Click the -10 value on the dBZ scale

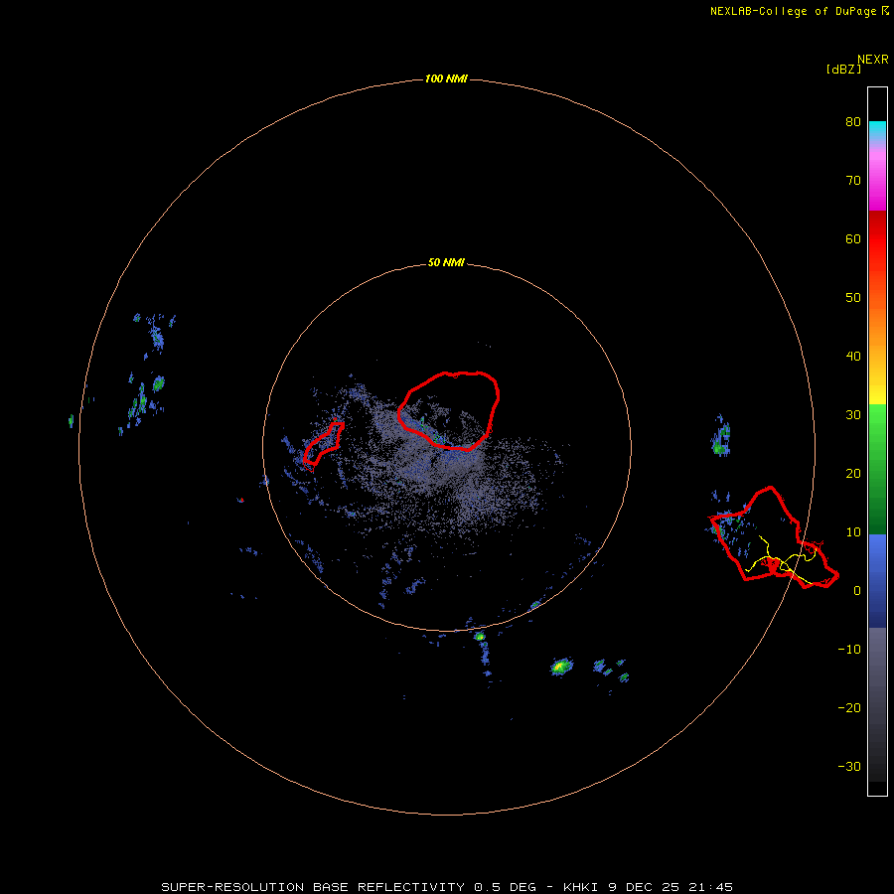click(849, 650)
